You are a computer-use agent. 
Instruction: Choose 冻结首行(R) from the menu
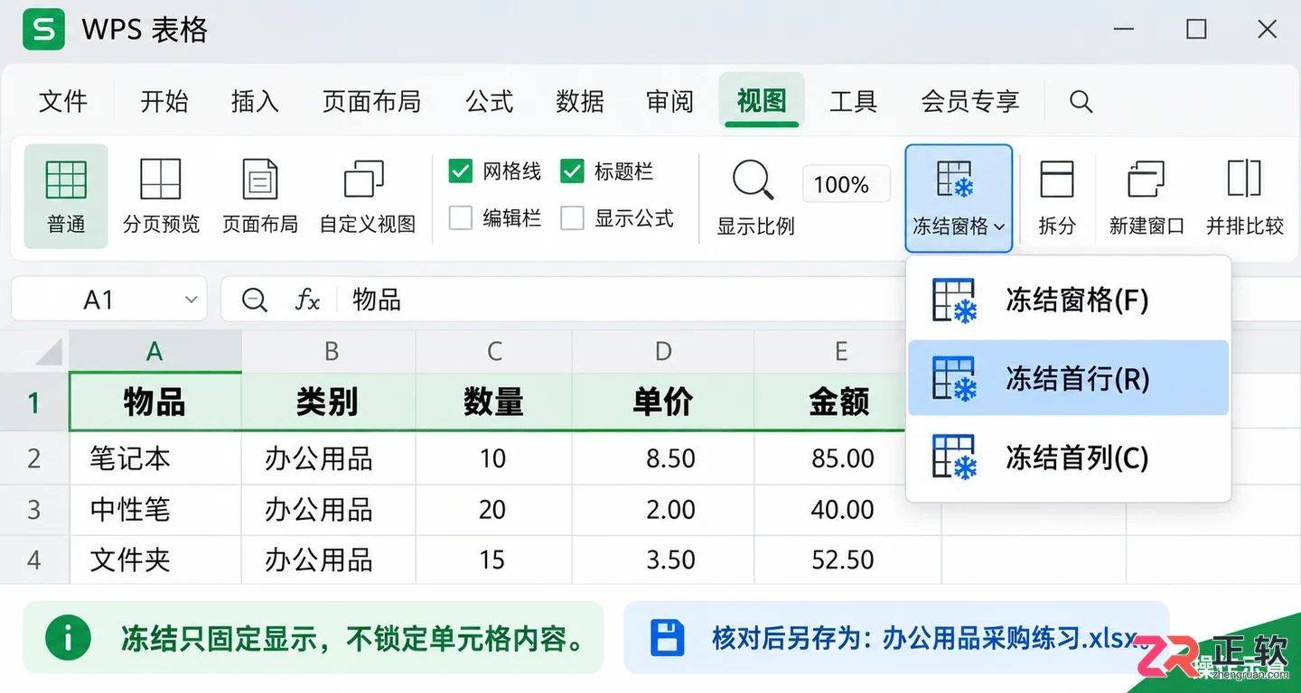click(x=1068, y=378)
